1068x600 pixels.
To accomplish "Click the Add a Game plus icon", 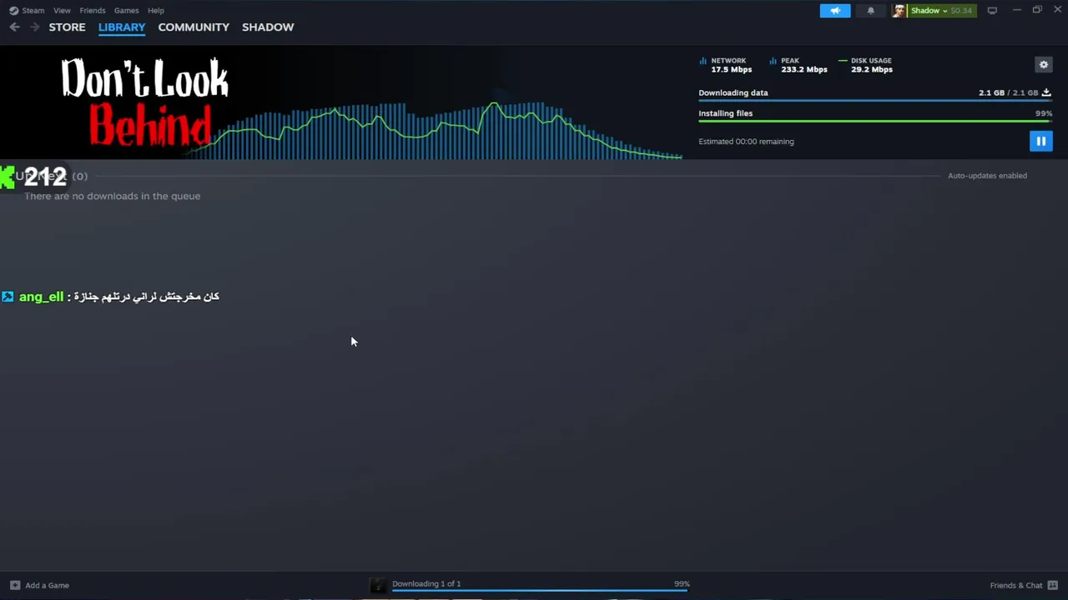I will pos(14,585).
